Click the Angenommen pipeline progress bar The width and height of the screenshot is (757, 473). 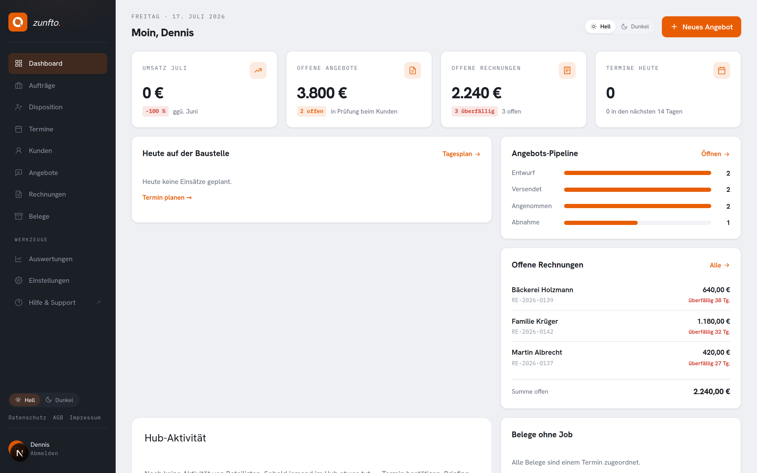637,206
